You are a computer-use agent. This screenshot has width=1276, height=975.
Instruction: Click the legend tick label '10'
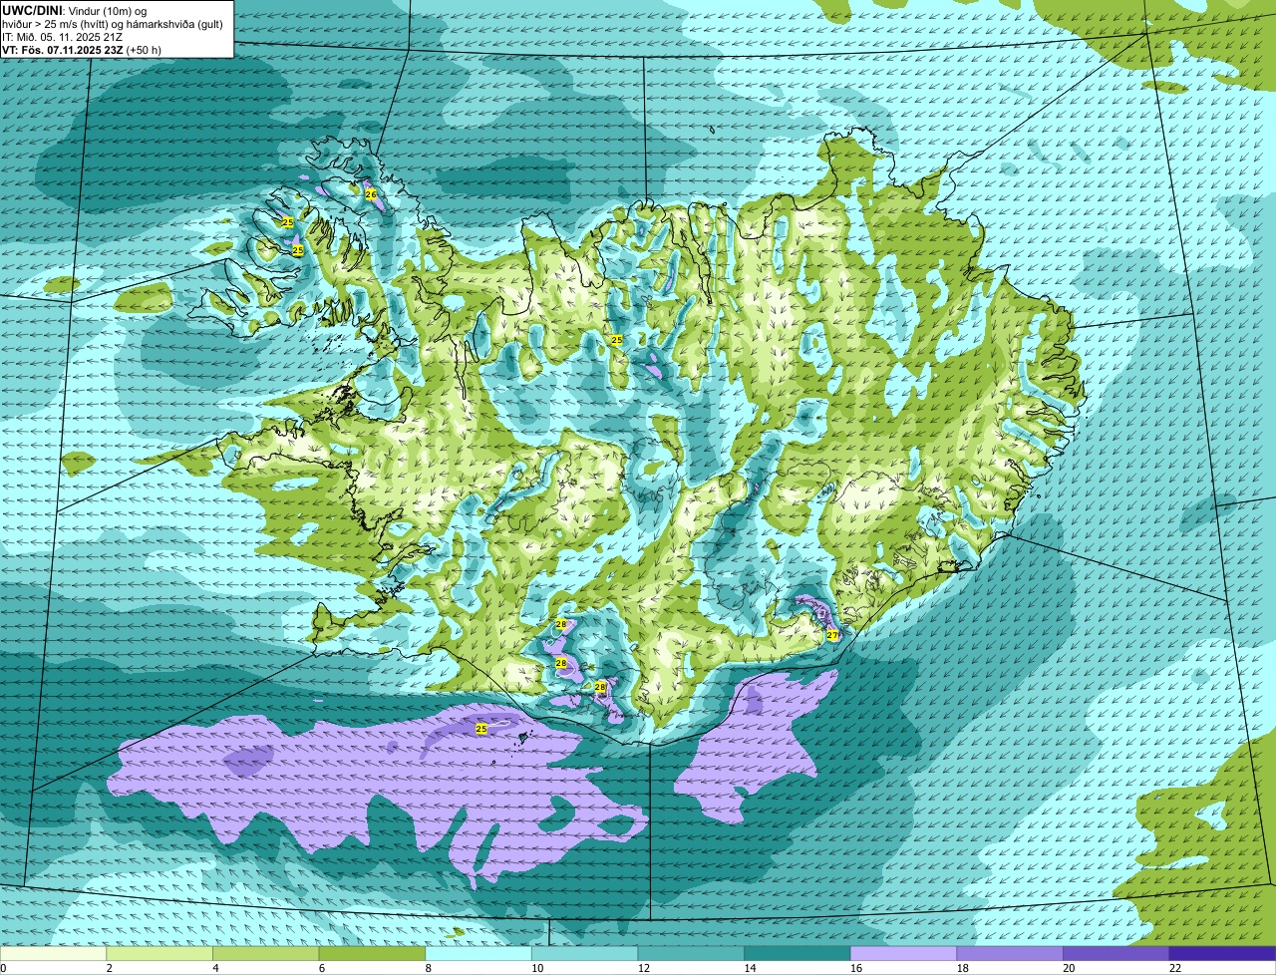(x=537, y=968)
